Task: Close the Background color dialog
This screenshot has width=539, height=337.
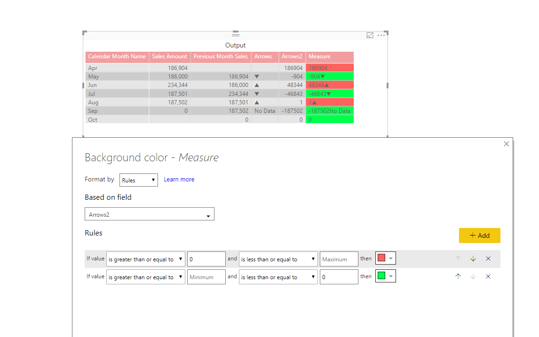Action: 507,144
